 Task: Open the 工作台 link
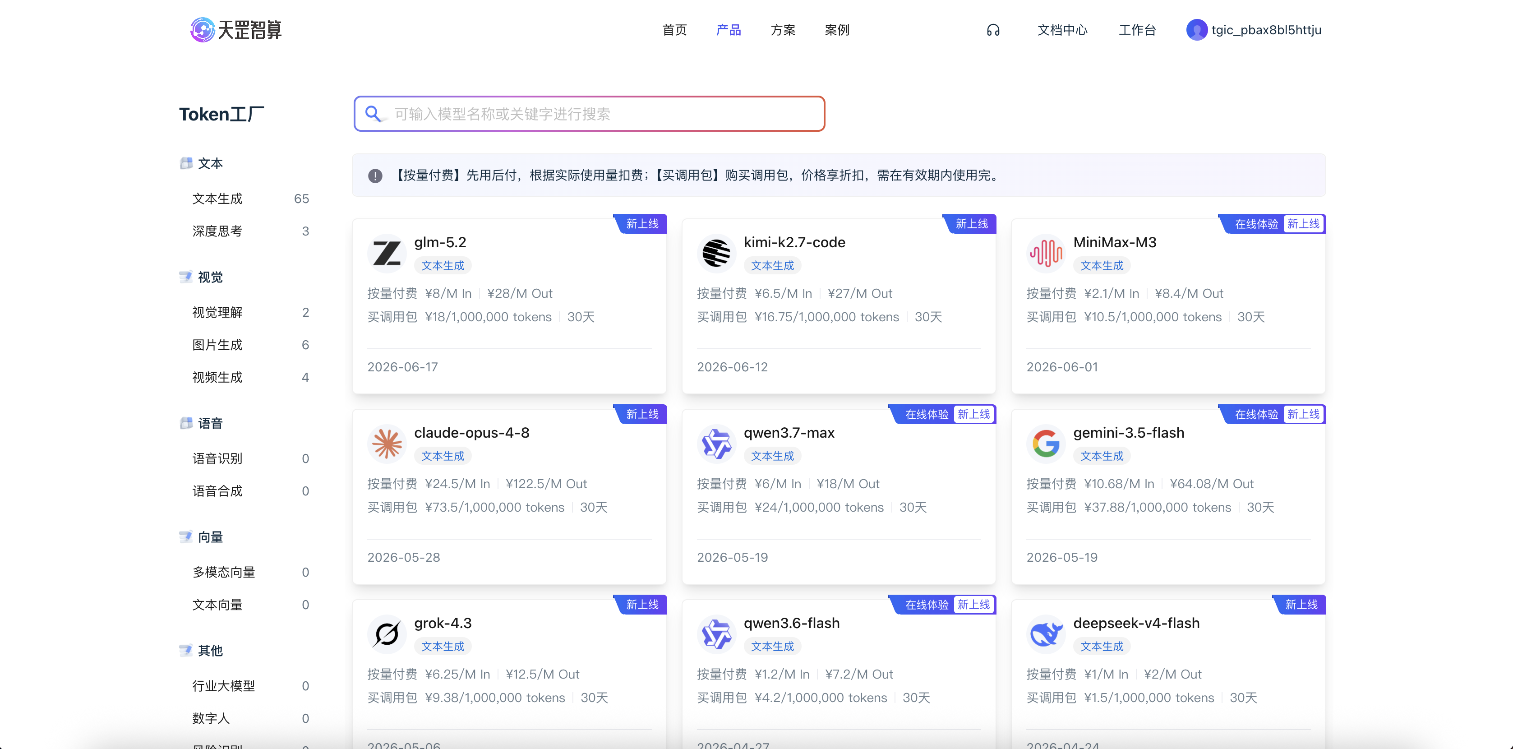tap(1137, 30)
